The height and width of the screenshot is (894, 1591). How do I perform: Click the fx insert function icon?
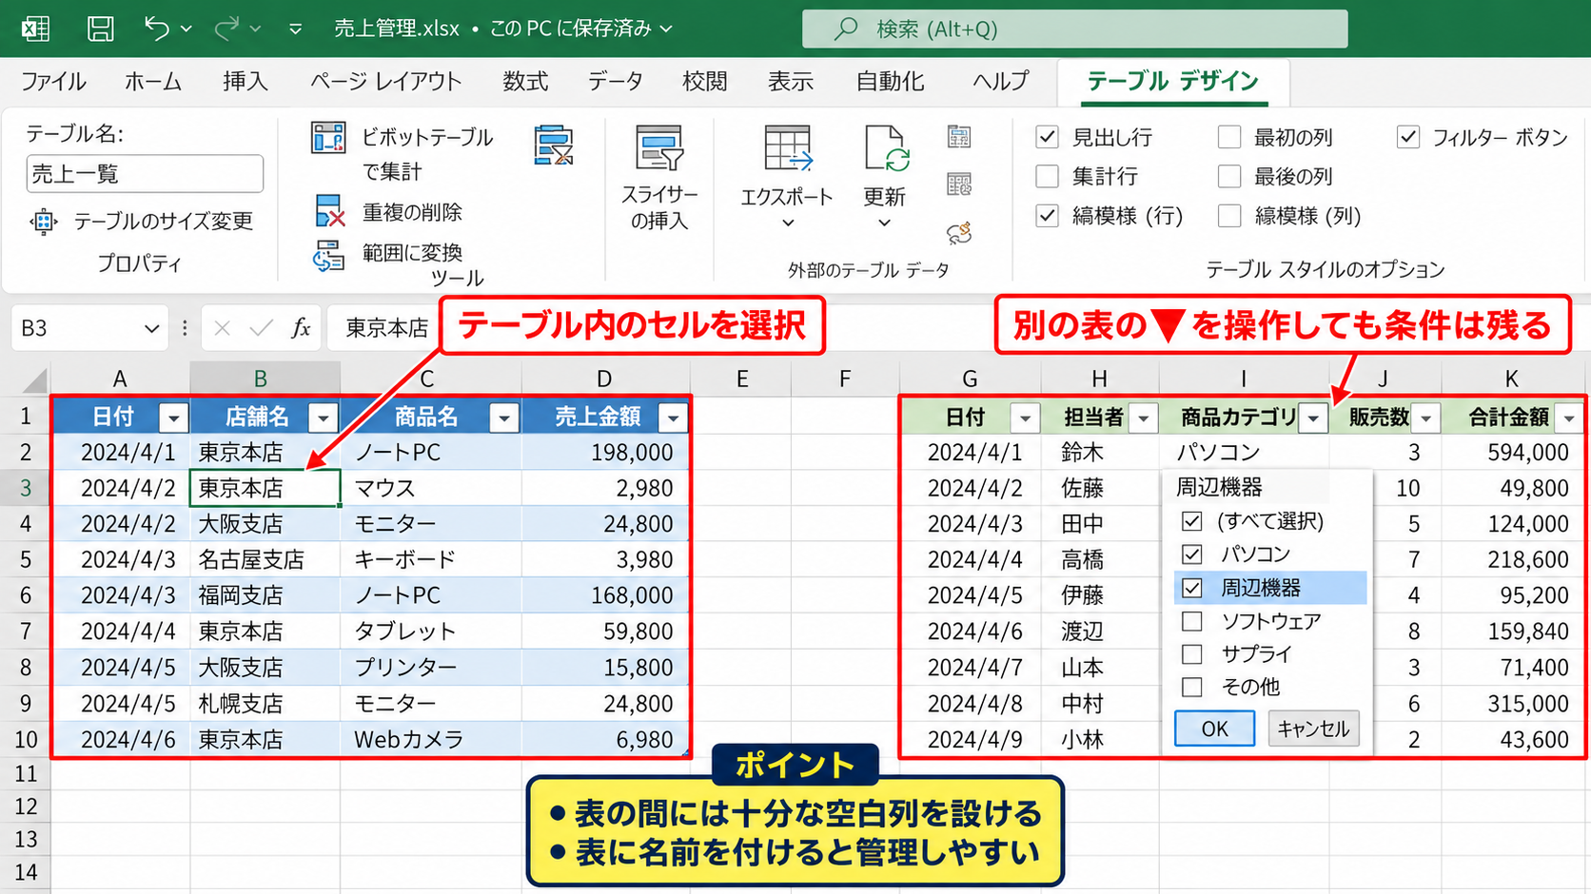tap(302, 328)
